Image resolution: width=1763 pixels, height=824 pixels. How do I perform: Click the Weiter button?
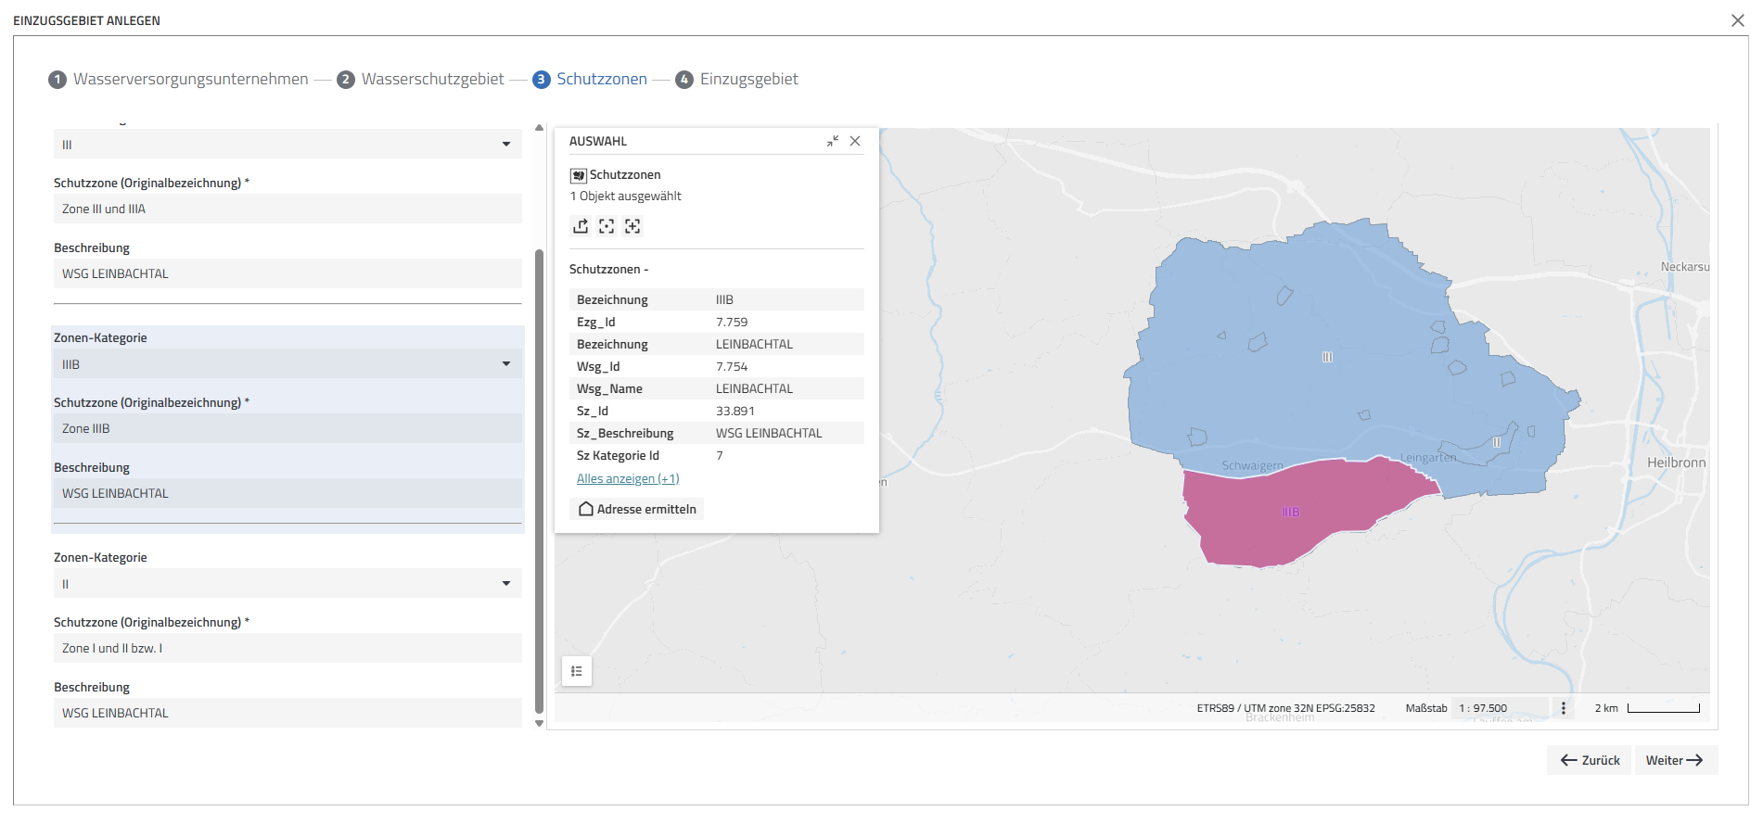1675,760
